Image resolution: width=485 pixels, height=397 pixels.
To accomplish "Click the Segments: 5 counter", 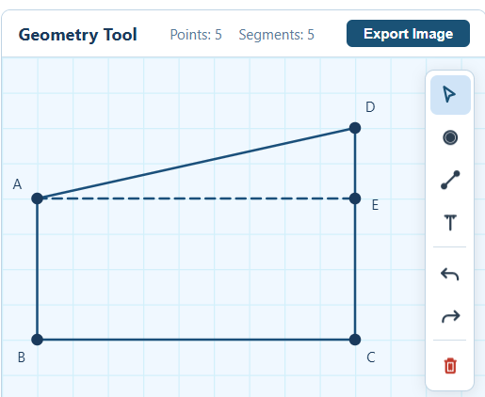I will (276, 35).
